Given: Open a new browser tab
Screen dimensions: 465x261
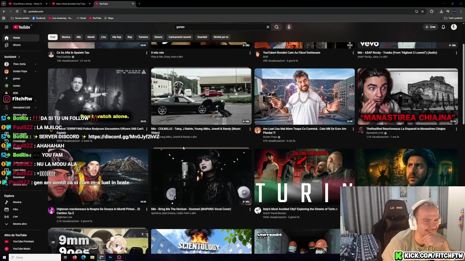Looking at the screenshot, I should 139,4.
